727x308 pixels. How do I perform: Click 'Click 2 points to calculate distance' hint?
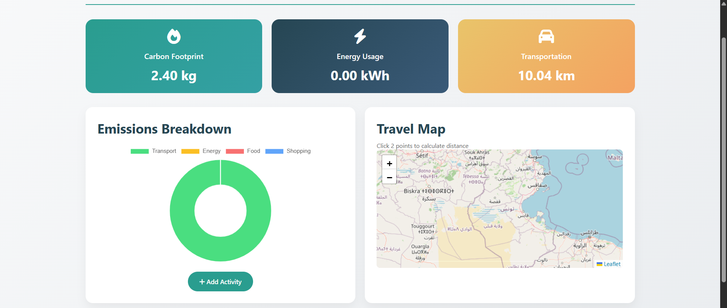[x=422, y=146]
